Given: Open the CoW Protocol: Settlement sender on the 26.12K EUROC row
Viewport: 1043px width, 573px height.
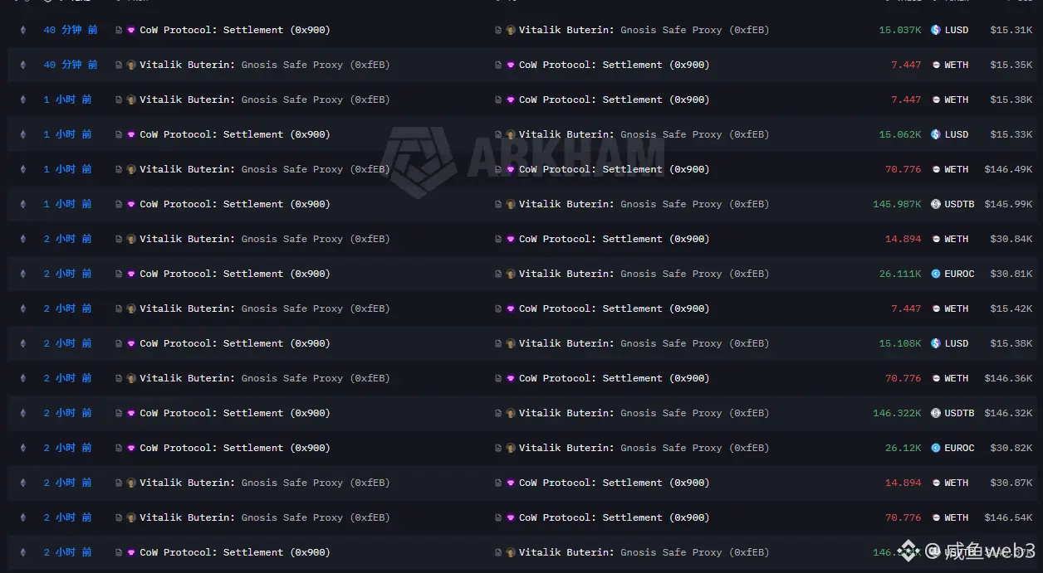Looking at the screenshot, I should 234,448.
